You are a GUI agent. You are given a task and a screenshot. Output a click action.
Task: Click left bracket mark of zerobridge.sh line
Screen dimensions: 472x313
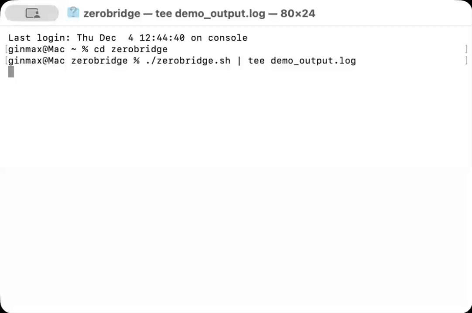[x=7, y=61]
